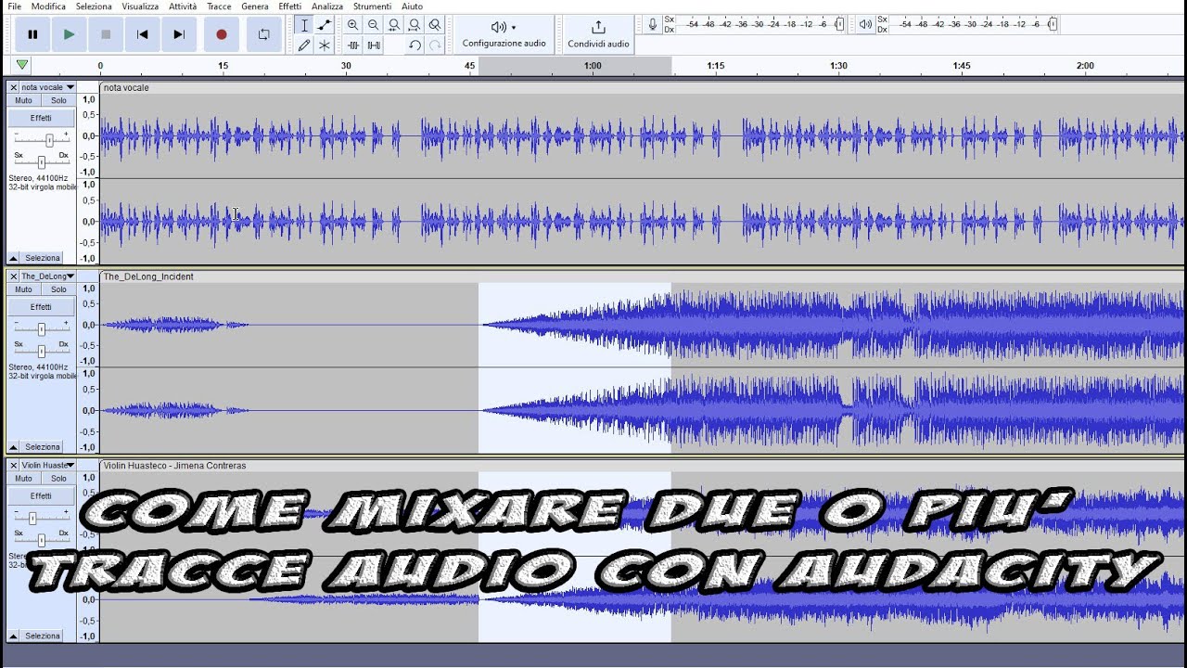The height and width of the screenshot is (668, 1187).
Task: Mute the The_DeLong track
Action: (23, 289)
